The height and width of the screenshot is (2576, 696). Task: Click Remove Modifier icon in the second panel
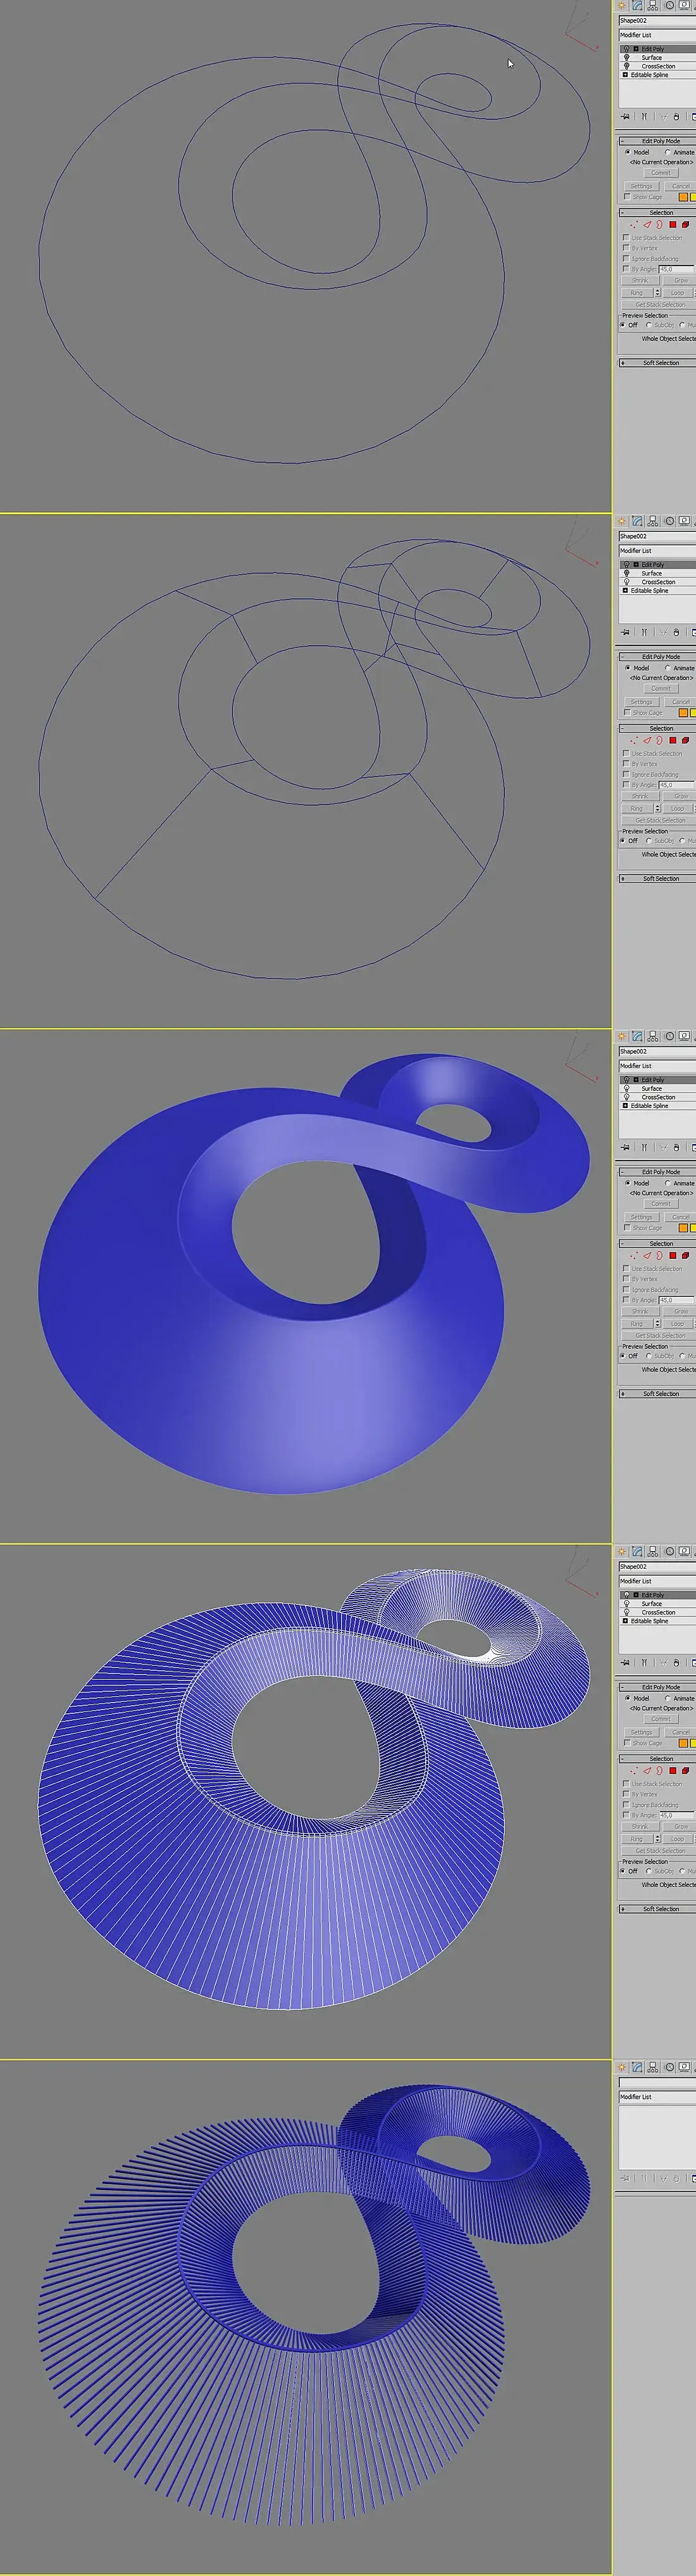click(676, 632)
